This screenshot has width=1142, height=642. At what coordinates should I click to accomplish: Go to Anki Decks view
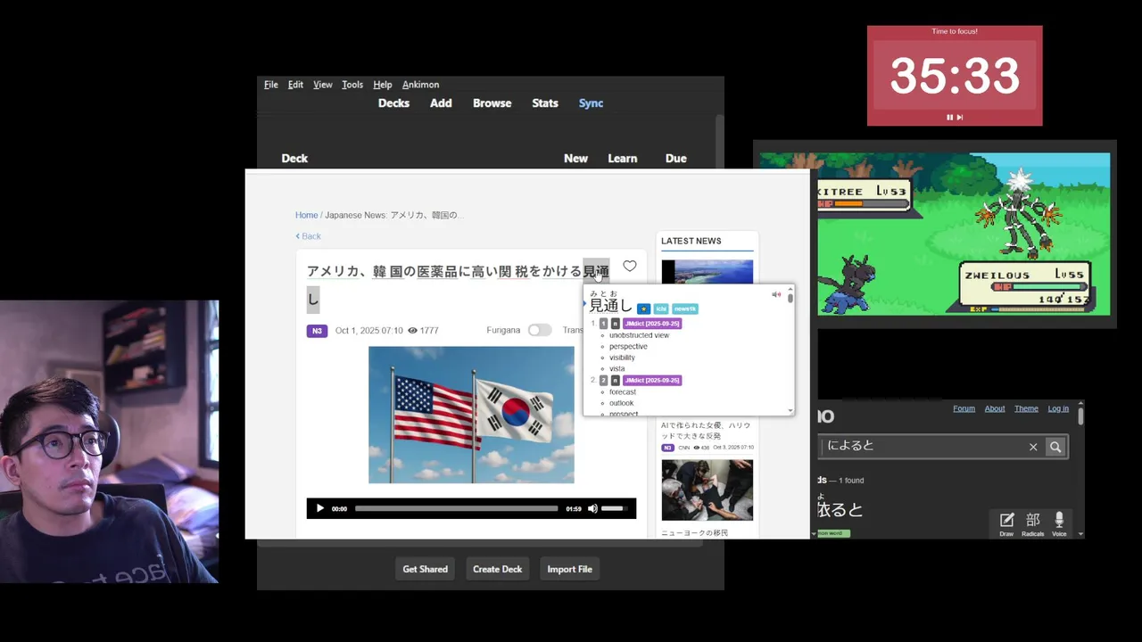(393, 103)
